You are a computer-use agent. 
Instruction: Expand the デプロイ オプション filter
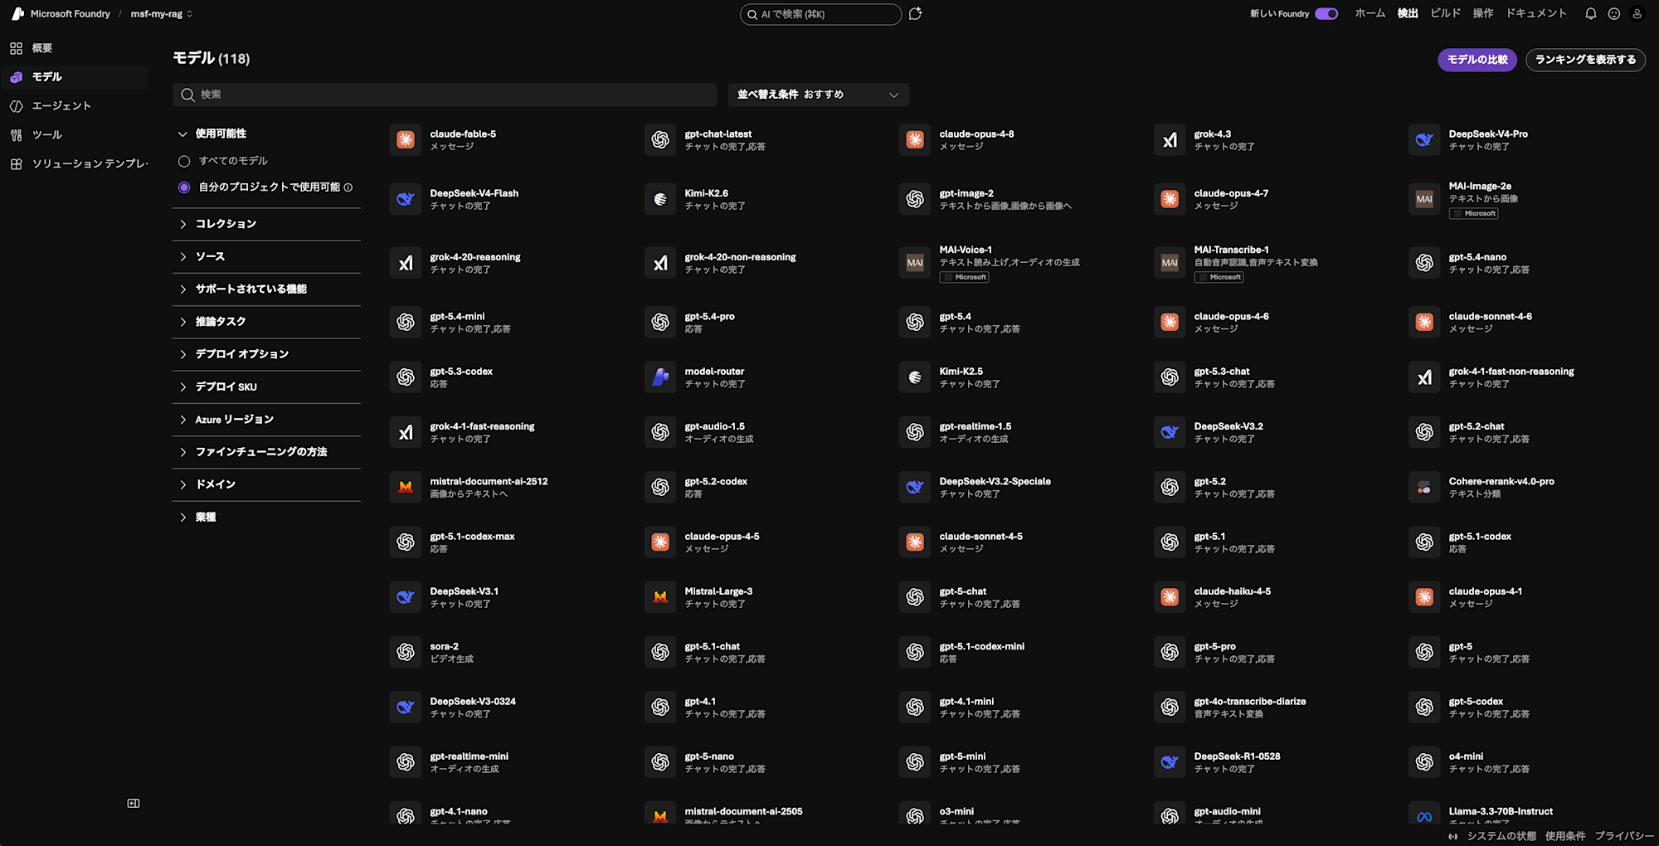[x=266, y=354]
